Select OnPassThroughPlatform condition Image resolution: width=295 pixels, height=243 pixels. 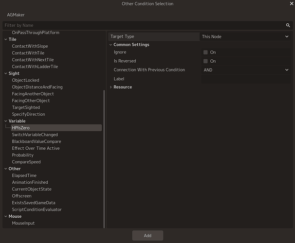click(36, 33)
